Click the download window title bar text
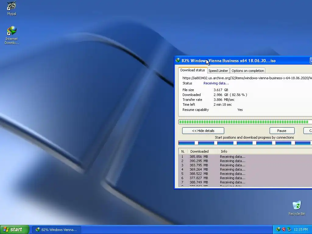The image size is (312, 234). [229, 61]
